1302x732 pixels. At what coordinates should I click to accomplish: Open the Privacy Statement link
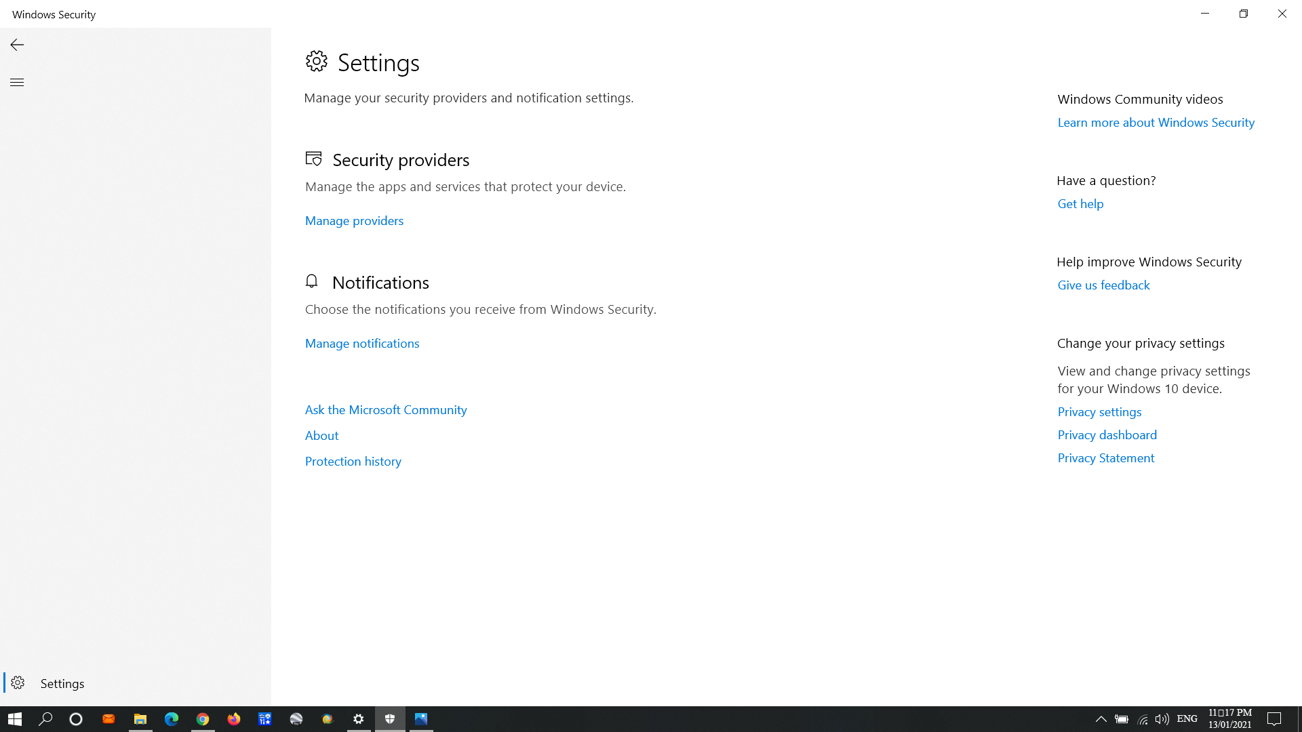point(1105,458)
